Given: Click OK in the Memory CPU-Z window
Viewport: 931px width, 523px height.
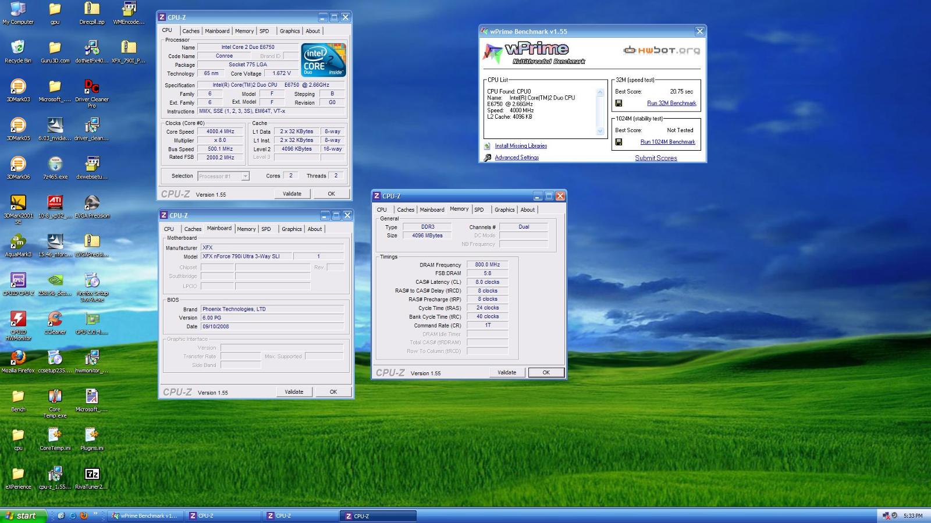Looking at the screenshot, I should tap(546, 372).
